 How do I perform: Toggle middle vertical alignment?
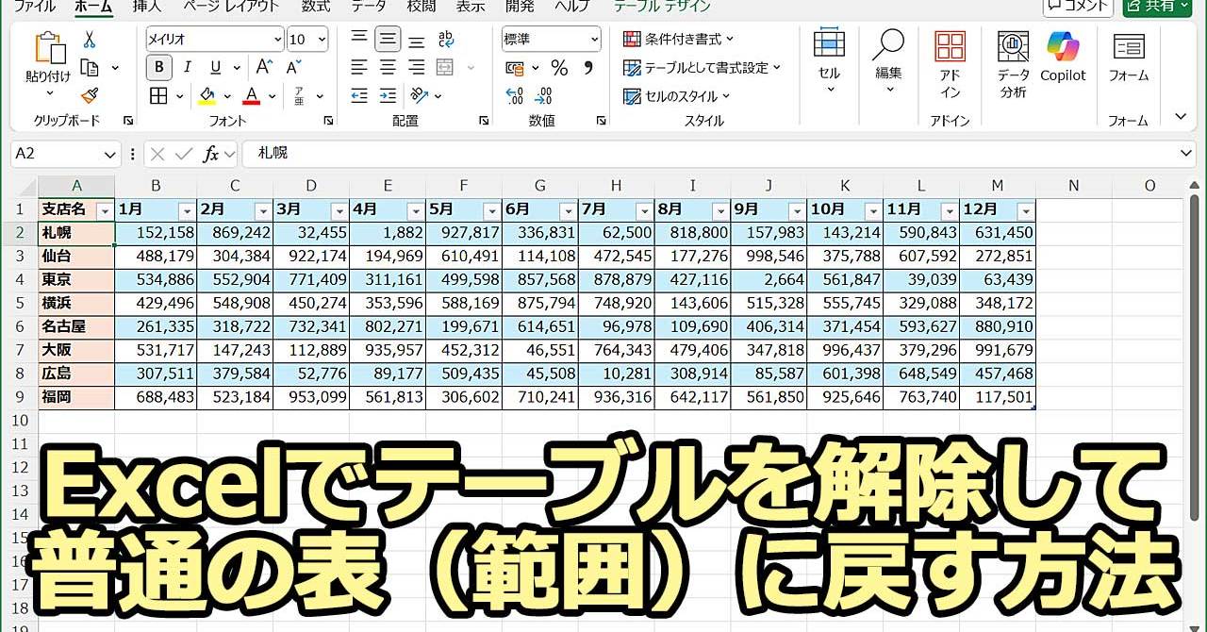[x=388, y=40]
